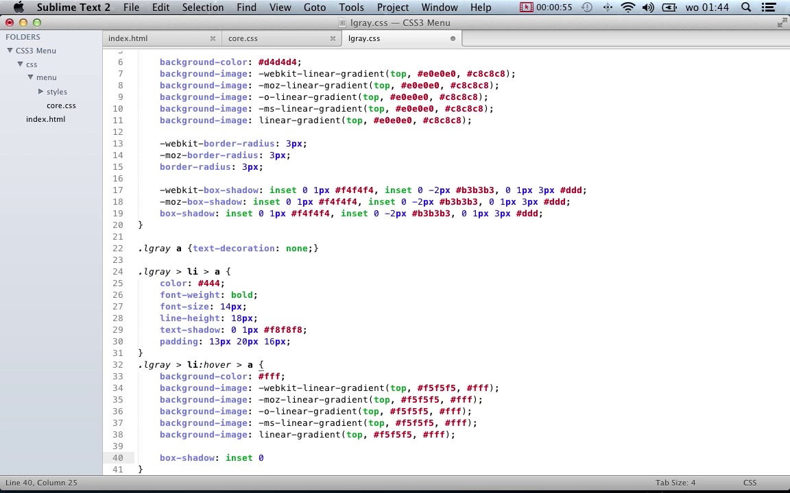Click line number 40 in the gutter

118,458
